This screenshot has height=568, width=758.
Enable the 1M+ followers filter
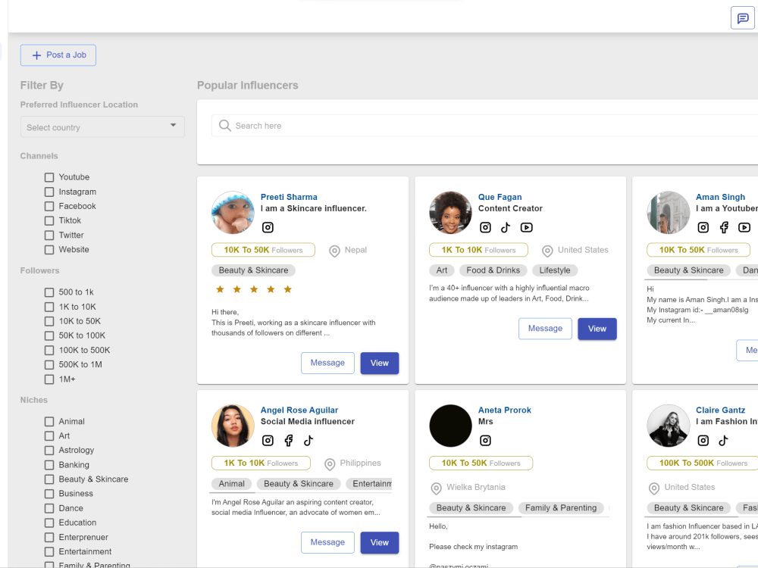[x=49, y=379]
